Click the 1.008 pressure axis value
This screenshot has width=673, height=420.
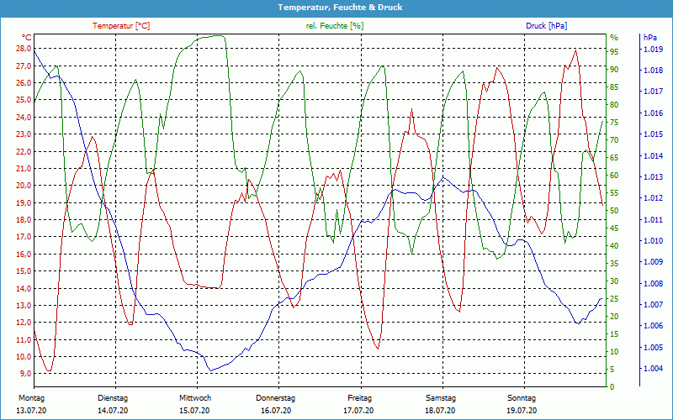point(653,284)
